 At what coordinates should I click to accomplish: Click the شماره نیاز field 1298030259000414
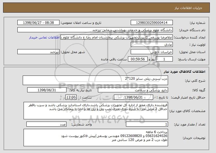pos(152,23)
